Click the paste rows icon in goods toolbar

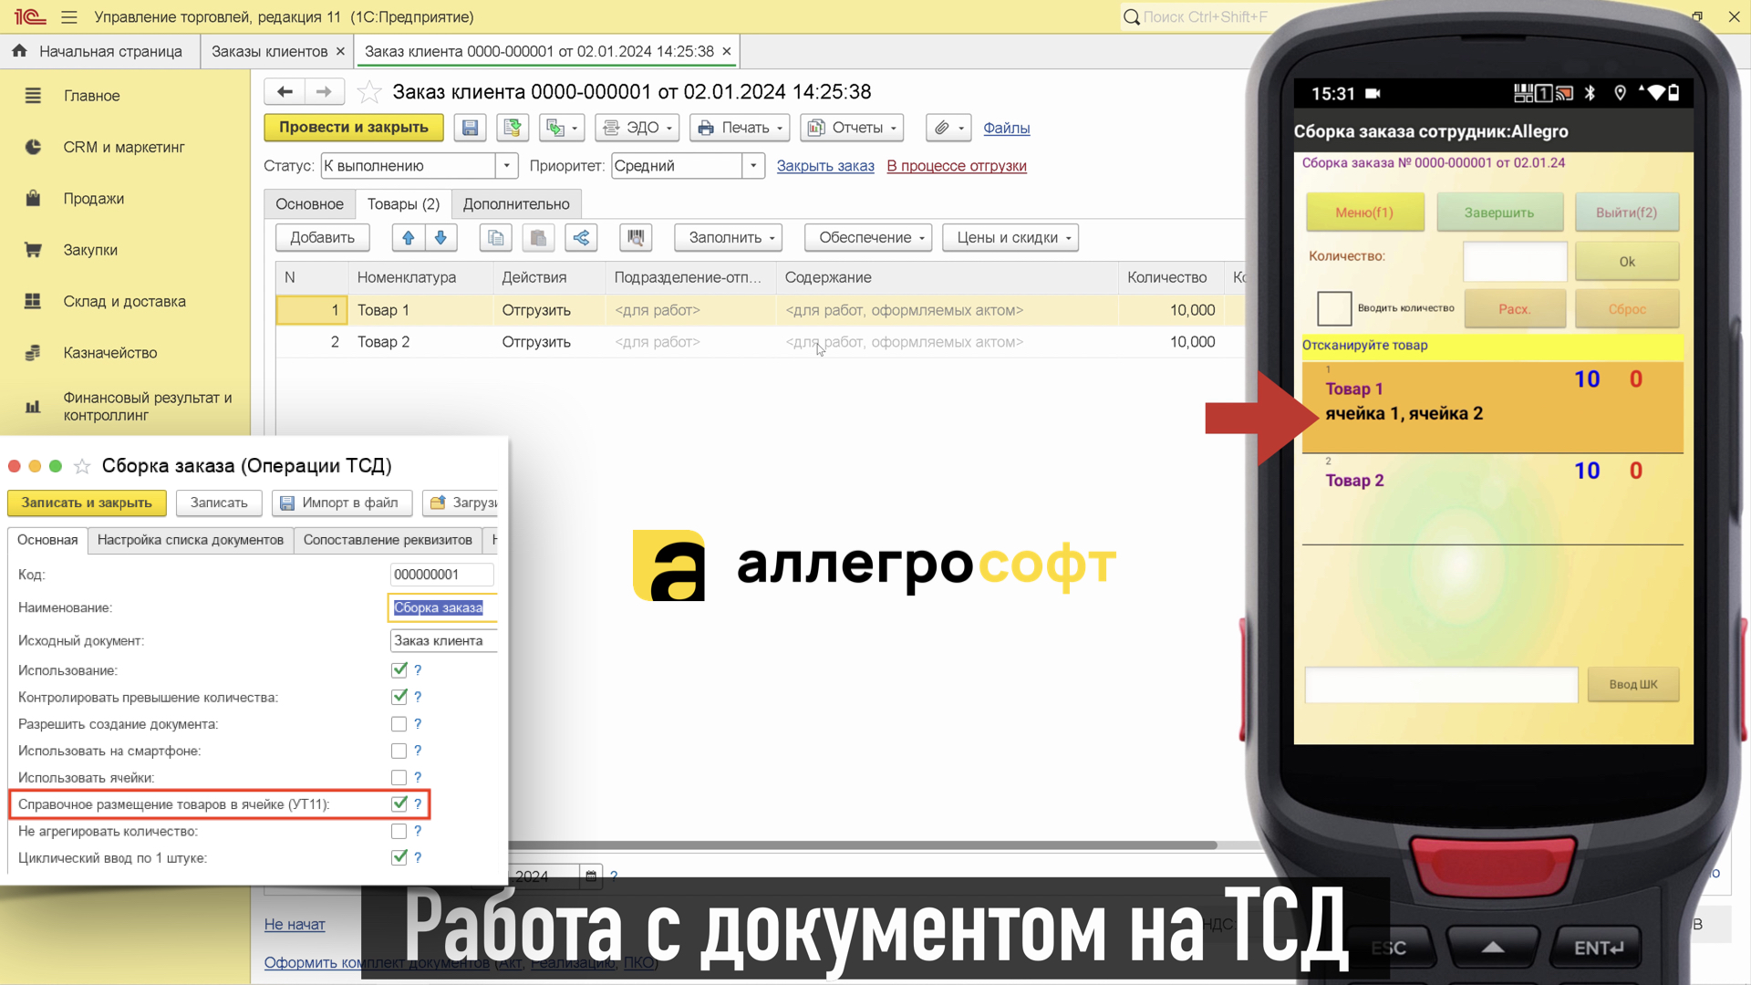pos(538,238)
